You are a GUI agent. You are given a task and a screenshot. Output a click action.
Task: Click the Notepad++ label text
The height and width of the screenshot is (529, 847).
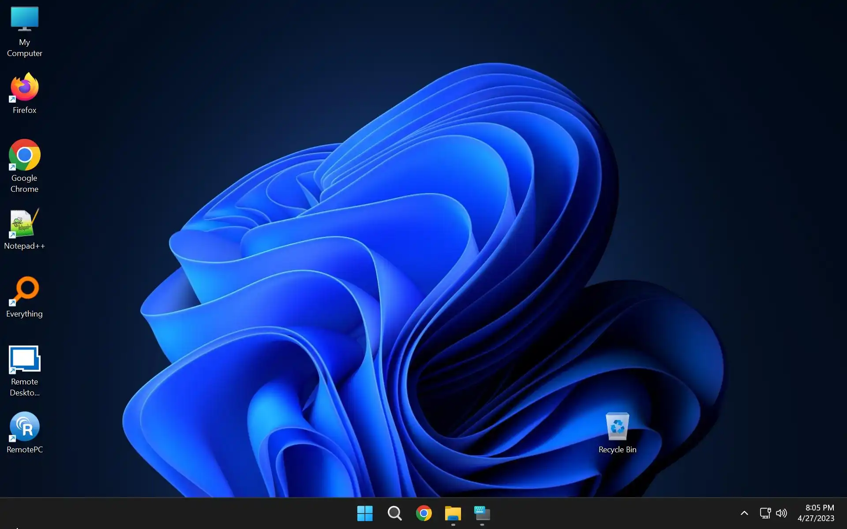tap(24, 246)
